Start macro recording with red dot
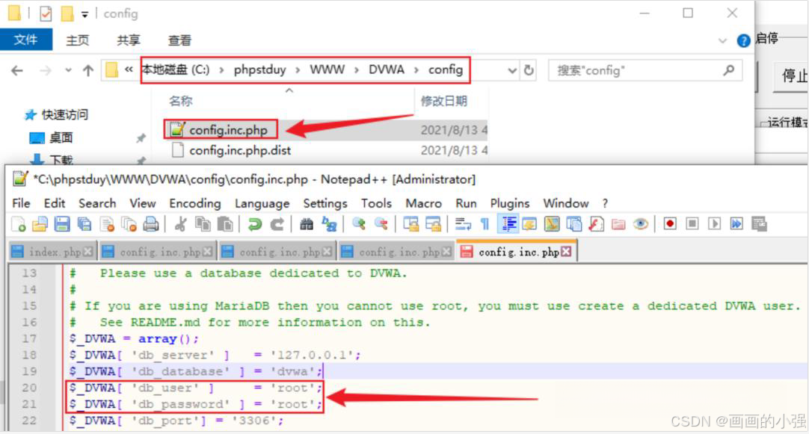The width and height of the screenshot is (809, 434). [x=670, y=224]
